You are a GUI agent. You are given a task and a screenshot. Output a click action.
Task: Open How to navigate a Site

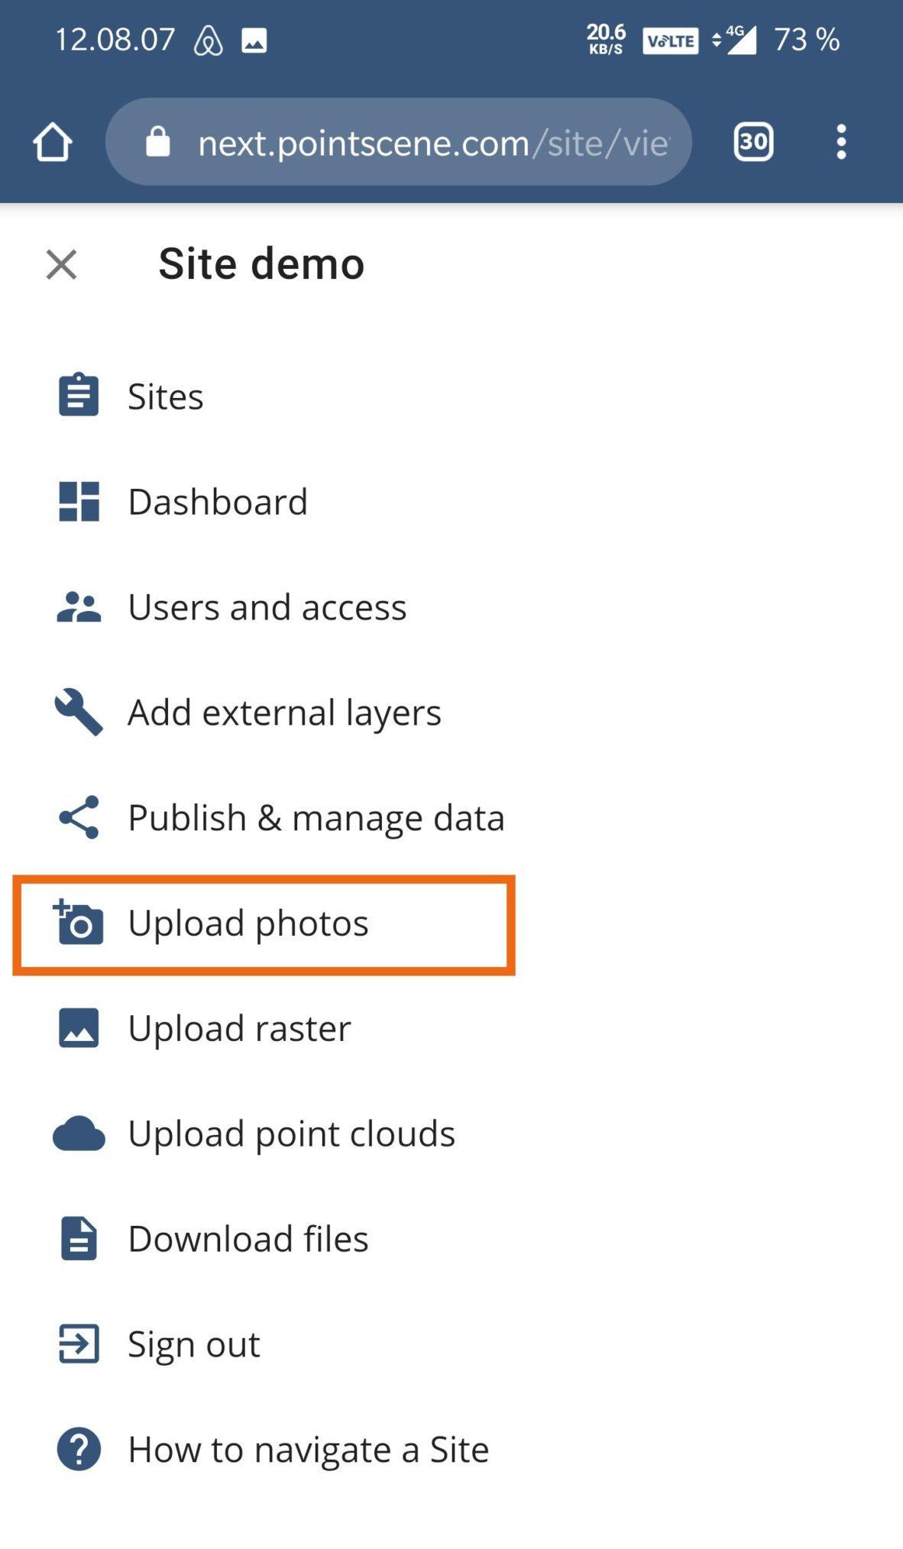pos(309,1450)
